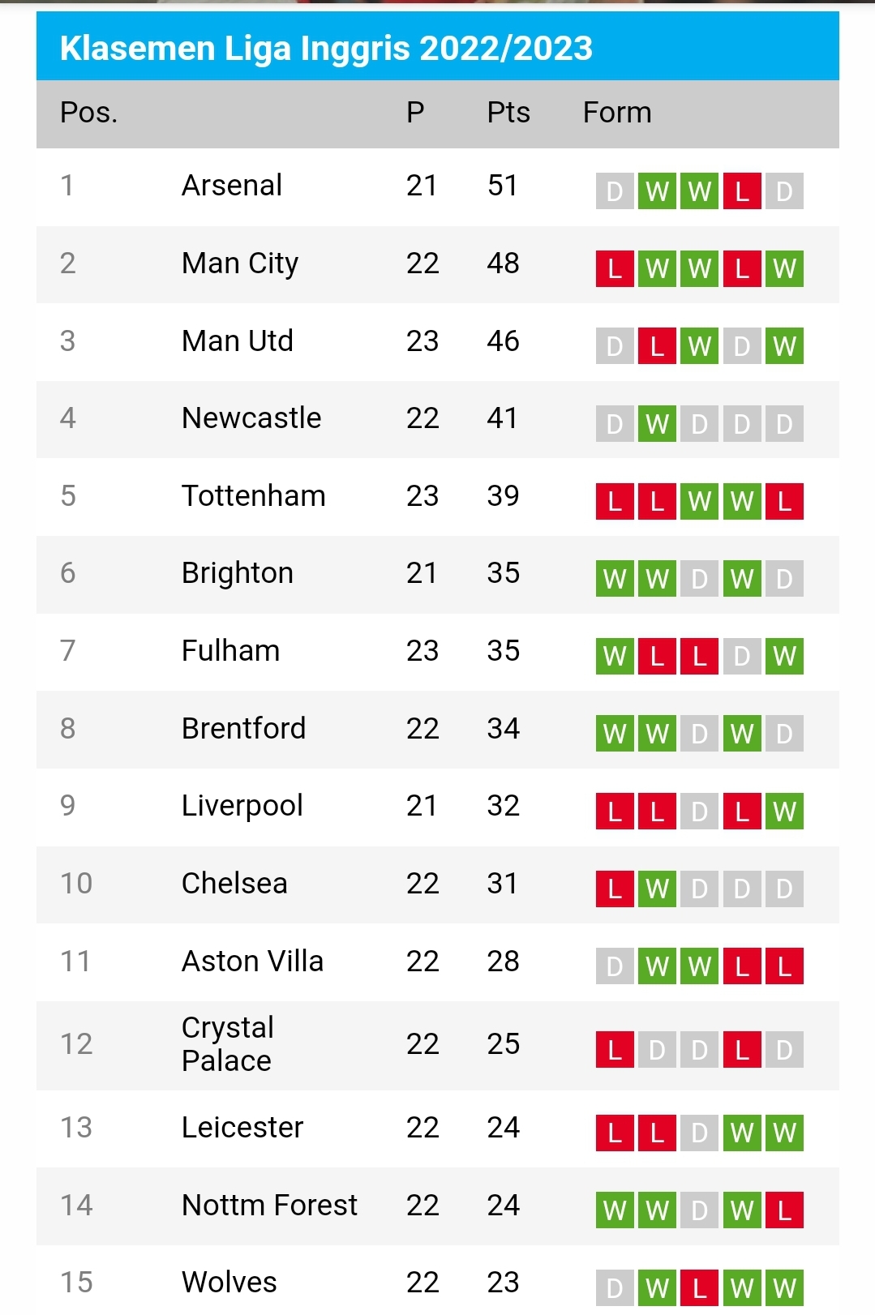875x1315 pixels.
Task: Open the Arsenal team name
Action: (x=232, y=186)
